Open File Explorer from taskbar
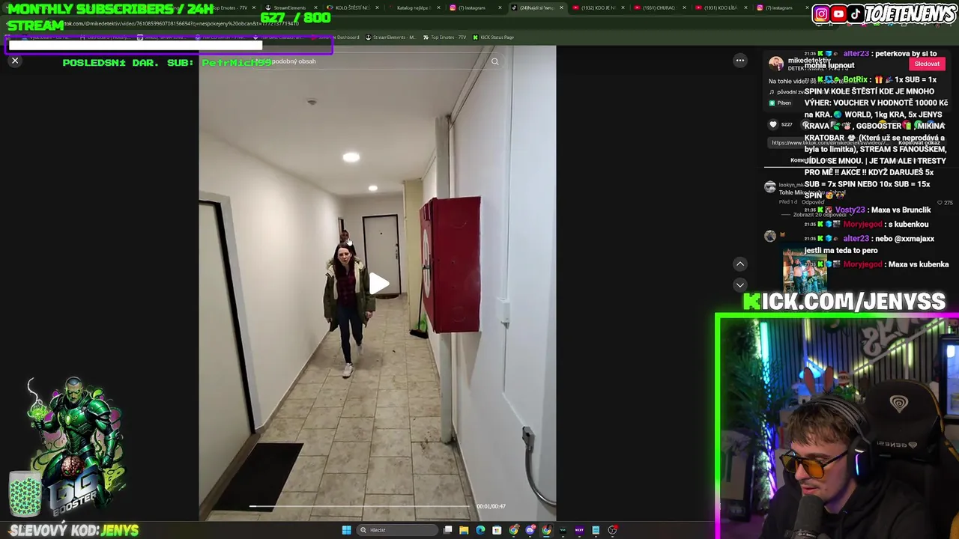The image size is (959, 539). tap(464, 530)
